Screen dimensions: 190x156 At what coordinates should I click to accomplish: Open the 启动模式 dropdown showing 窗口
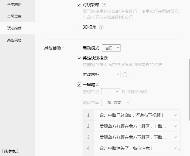(x=111, y=48)
